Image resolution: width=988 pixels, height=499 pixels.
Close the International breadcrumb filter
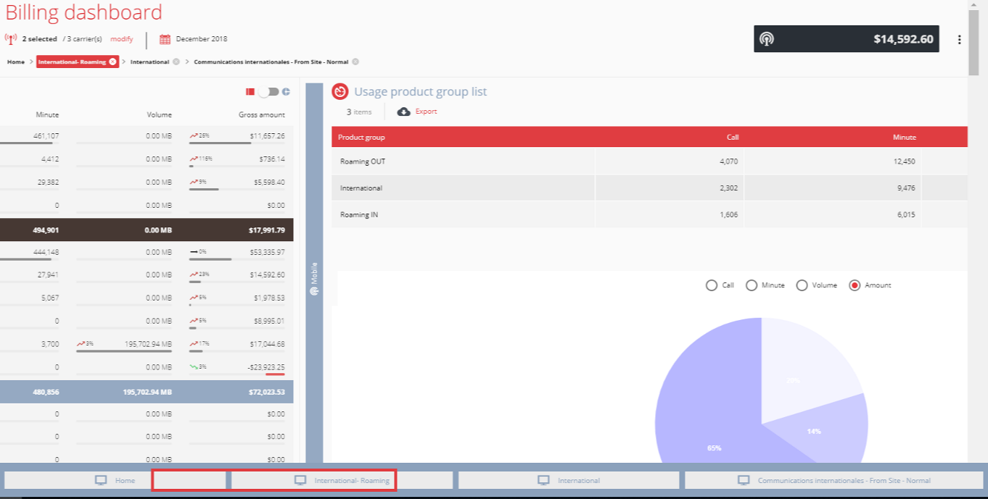click(x=176, y=62)
